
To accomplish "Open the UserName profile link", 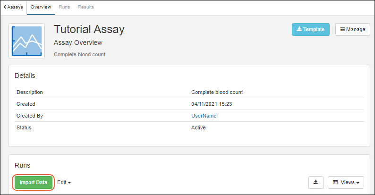I will [x=204, y=116].
